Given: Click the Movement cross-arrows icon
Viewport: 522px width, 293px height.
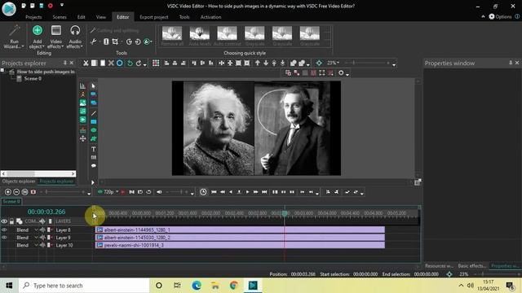Looking at the screenshot, I should (x=82, y=138).
